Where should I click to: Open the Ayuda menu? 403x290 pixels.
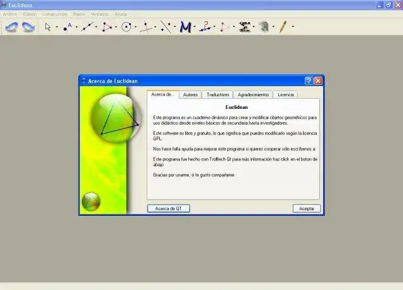121,14
